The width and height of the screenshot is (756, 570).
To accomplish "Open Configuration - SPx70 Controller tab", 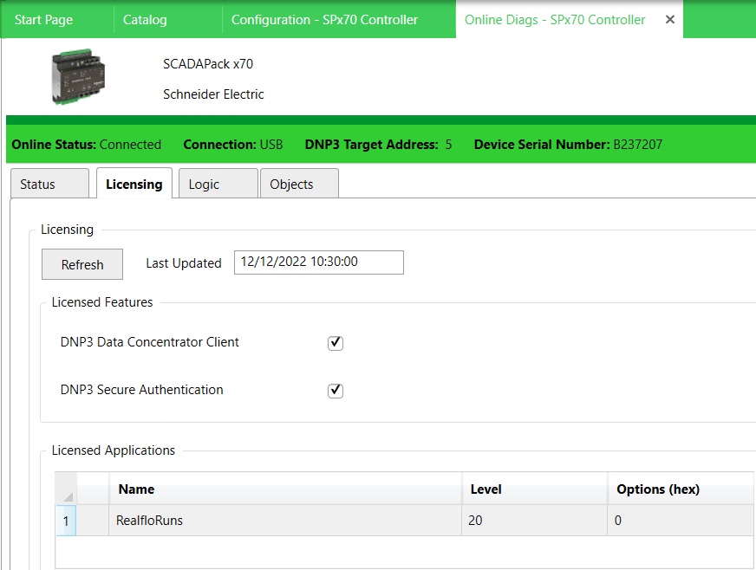I will [324, 20].
